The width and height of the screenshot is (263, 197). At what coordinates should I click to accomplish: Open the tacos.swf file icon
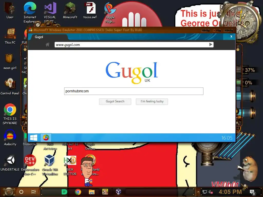pos(90,10)
